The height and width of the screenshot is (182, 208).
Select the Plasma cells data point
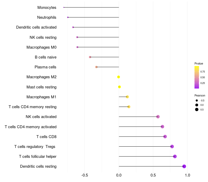[x=96, y=67]
